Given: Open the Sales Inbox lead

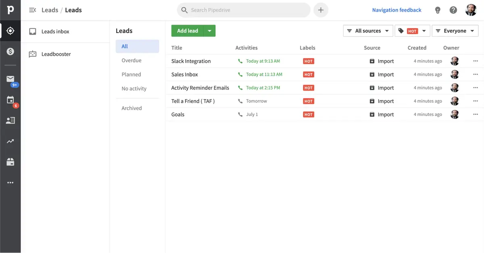Looking at the screenshot, I should click(185, 75).
